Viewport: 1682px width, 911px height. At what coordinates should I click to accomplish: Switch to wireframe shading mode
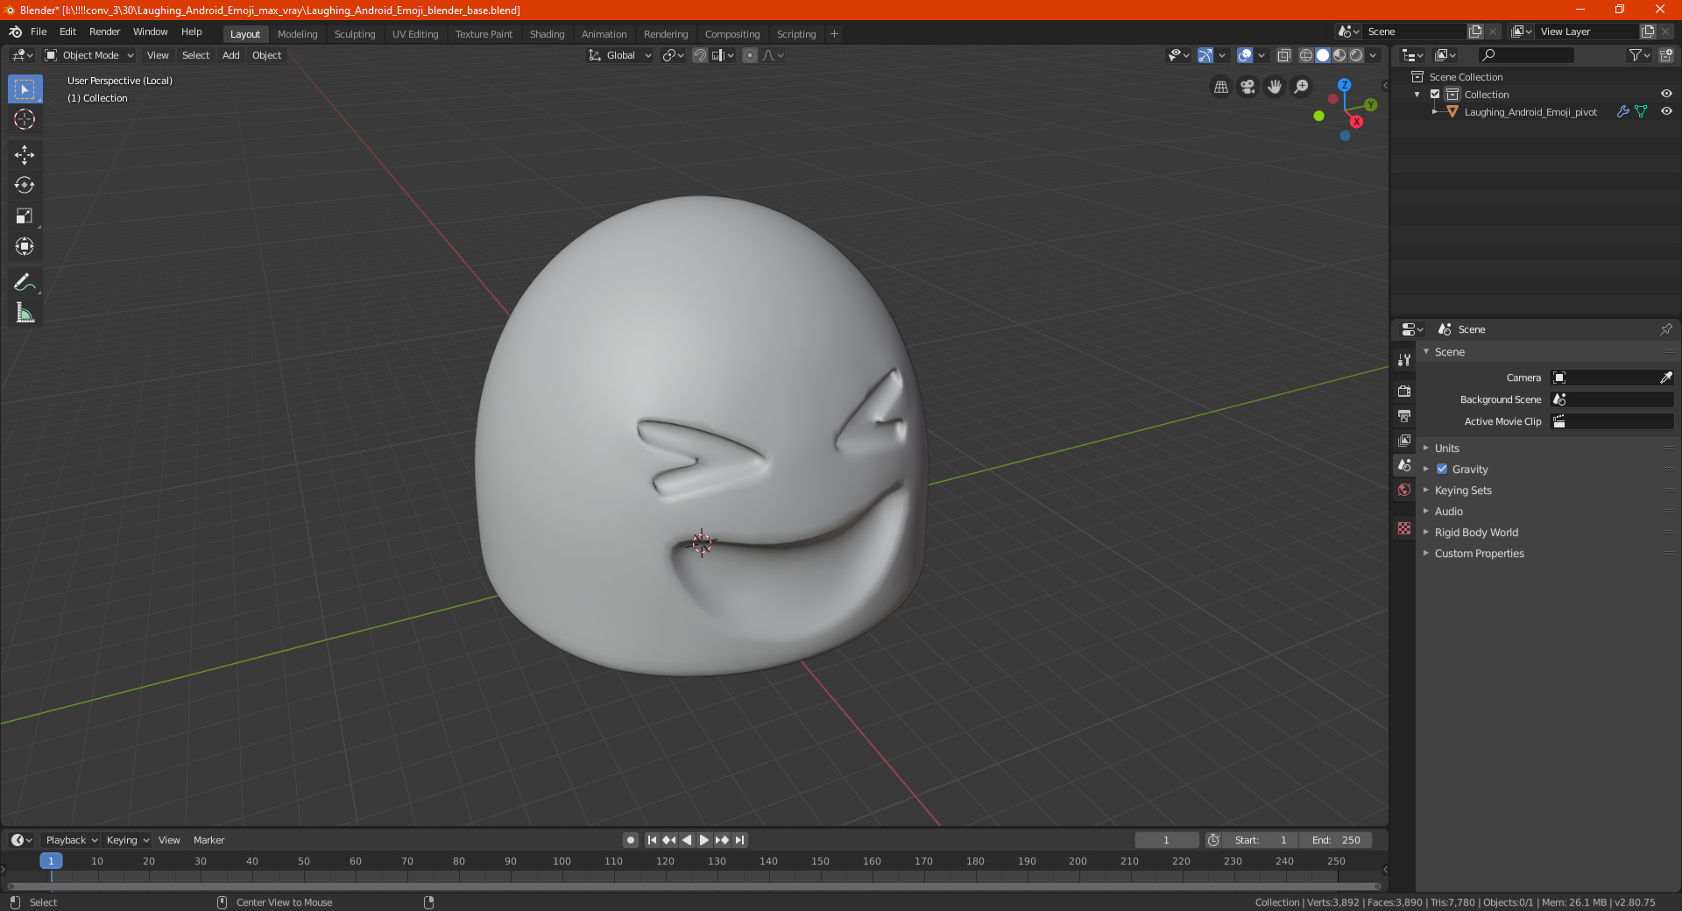click(x=1305, y=55)
